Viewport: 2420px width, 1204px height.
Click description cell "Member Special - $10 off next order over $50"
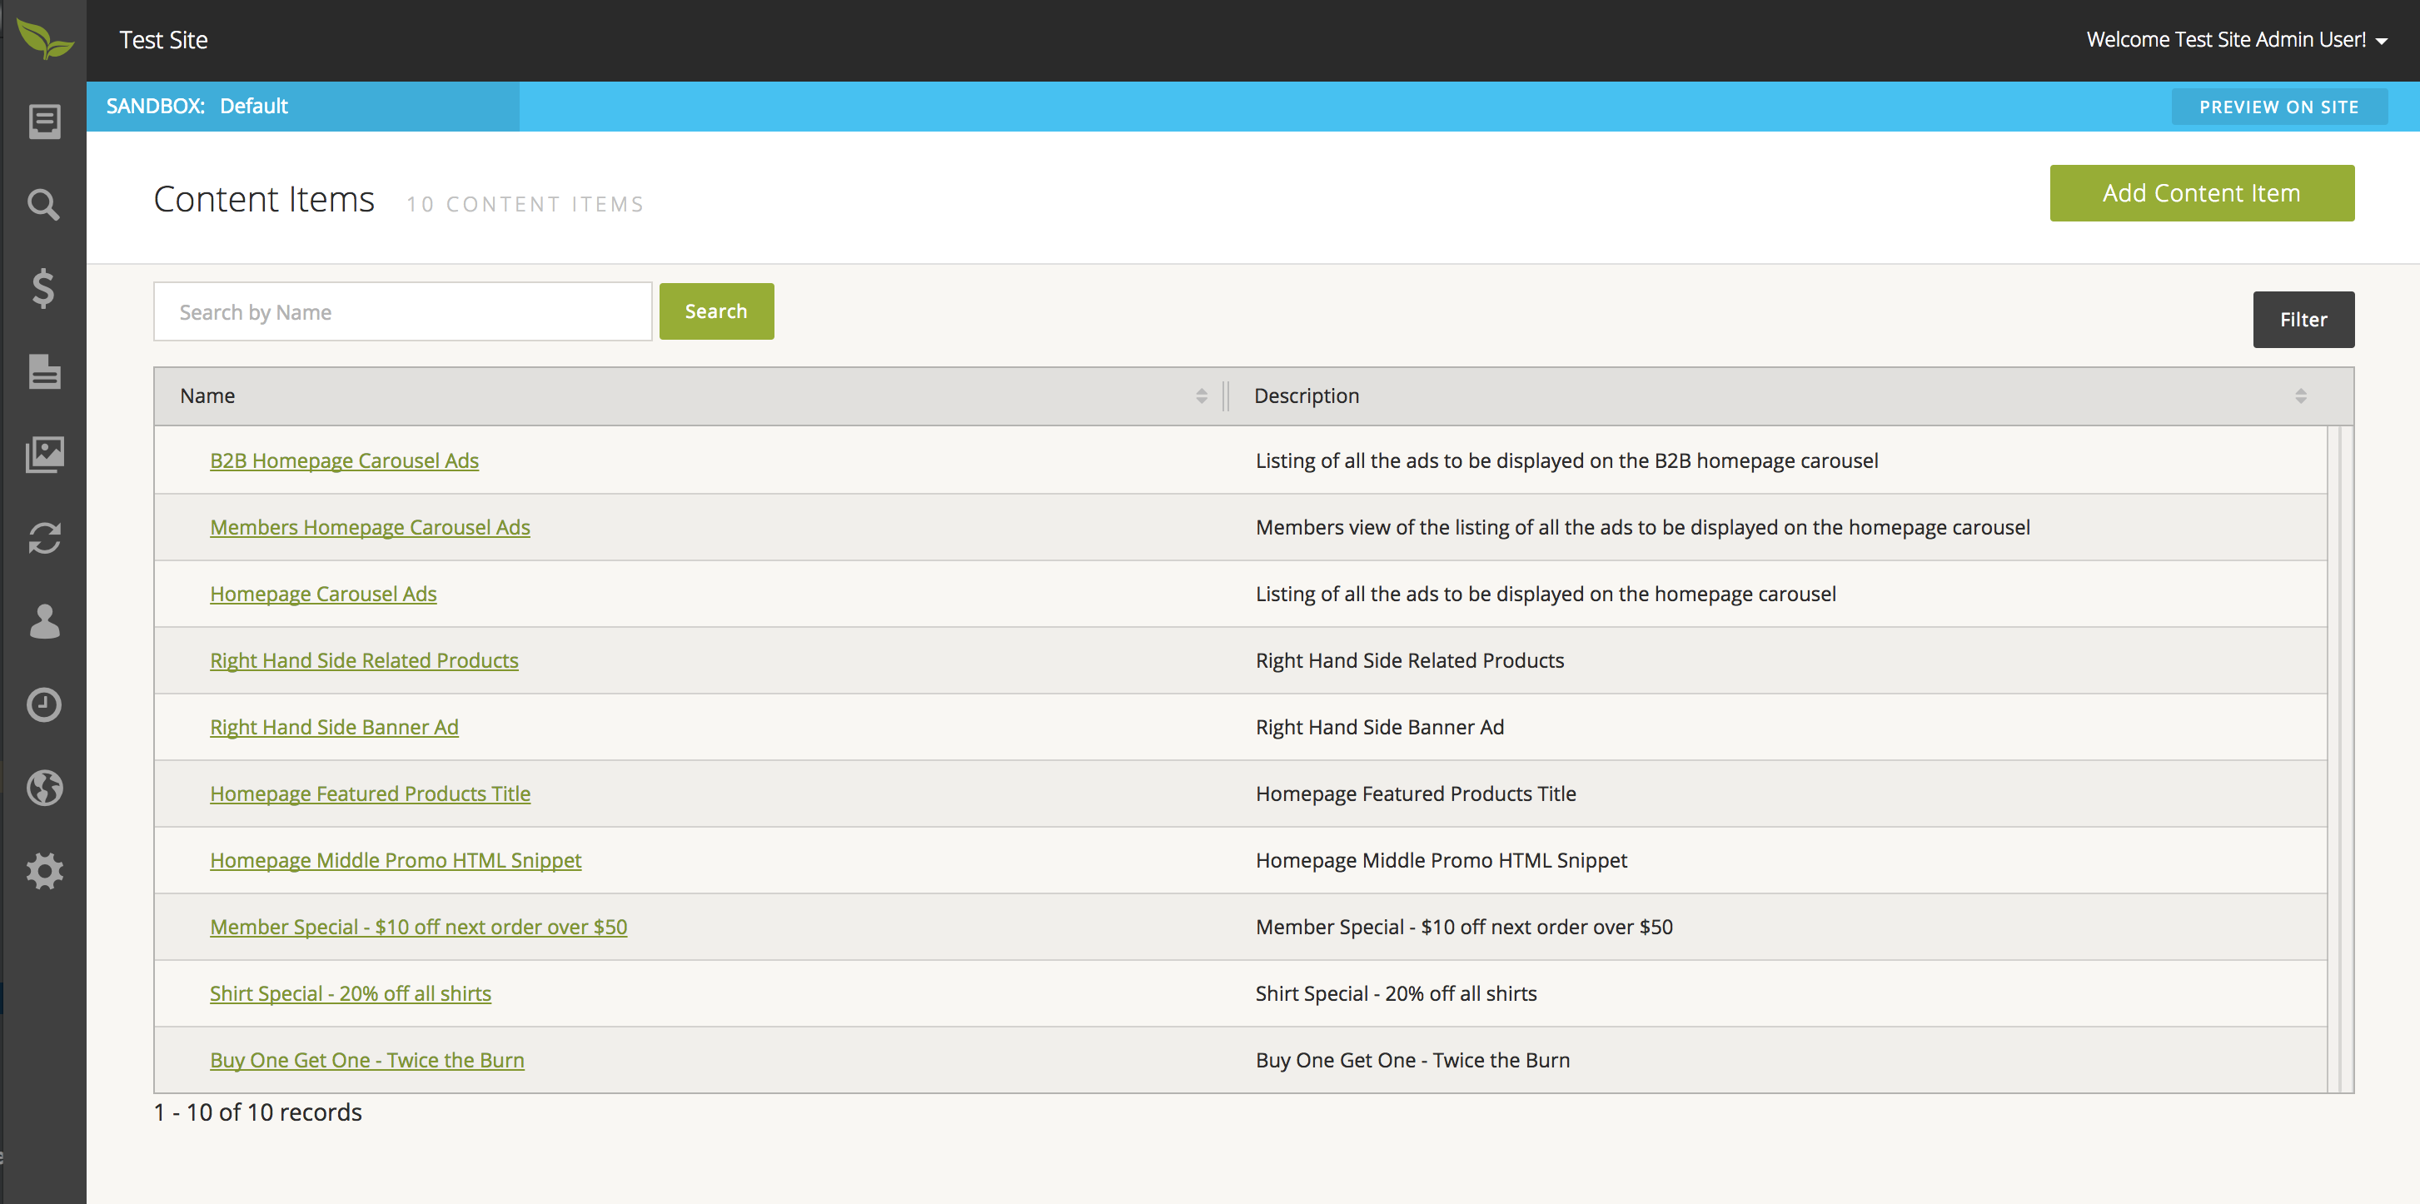1464,928
